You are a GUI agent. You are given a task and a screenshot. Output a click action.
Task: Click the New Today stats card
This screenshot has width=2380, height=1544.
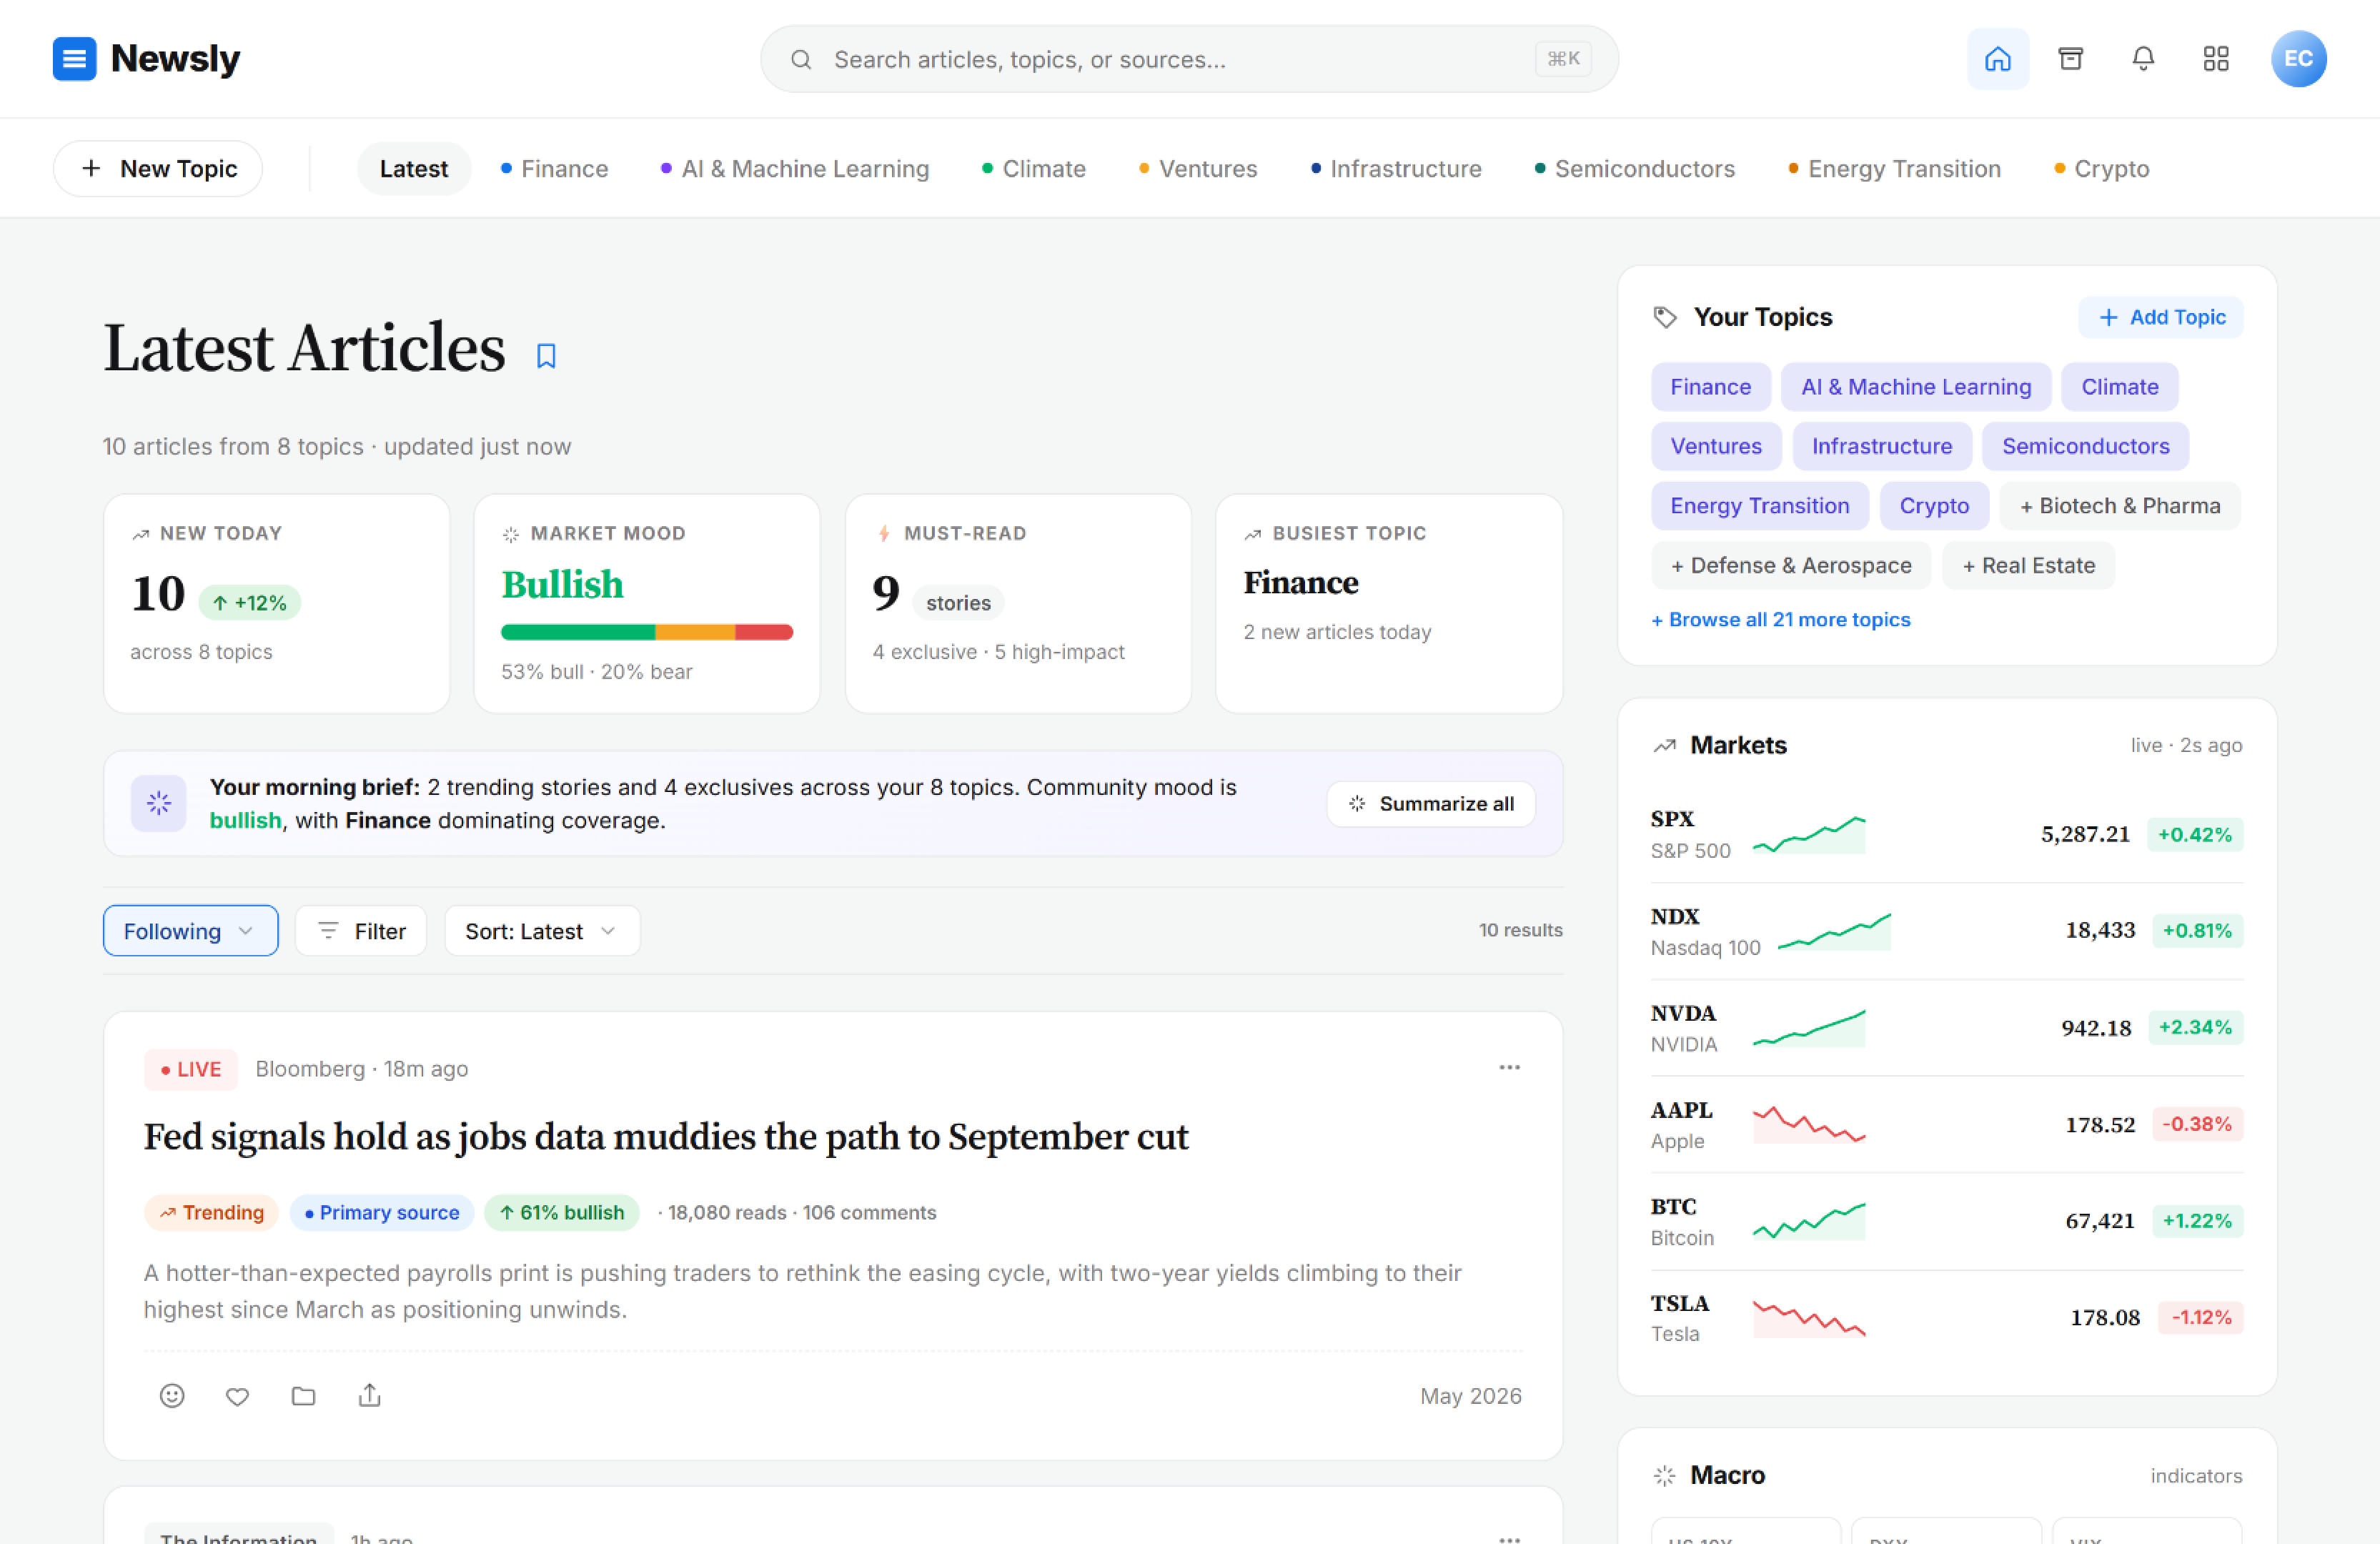(x=276, y=603)
